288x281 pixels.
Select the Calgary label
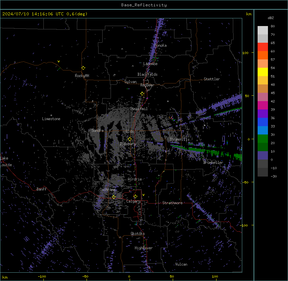133,201
